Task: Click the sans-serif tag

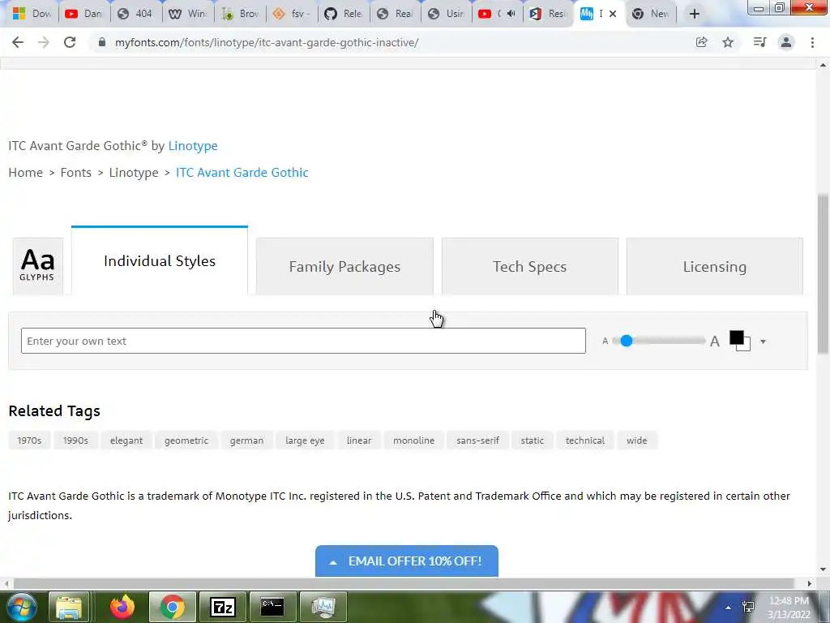Action: point(477,440)
